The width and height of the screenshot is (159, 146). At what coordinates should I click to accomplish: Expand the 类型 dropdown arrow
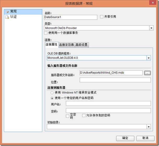pyautogui.click(x=151, y=28)
